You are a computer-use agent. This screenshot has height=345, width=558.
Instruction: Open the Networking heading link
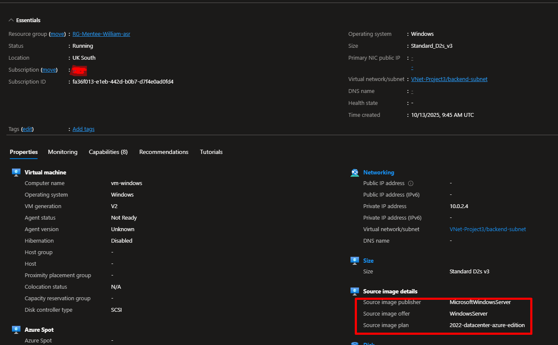(x=378, y=172)
